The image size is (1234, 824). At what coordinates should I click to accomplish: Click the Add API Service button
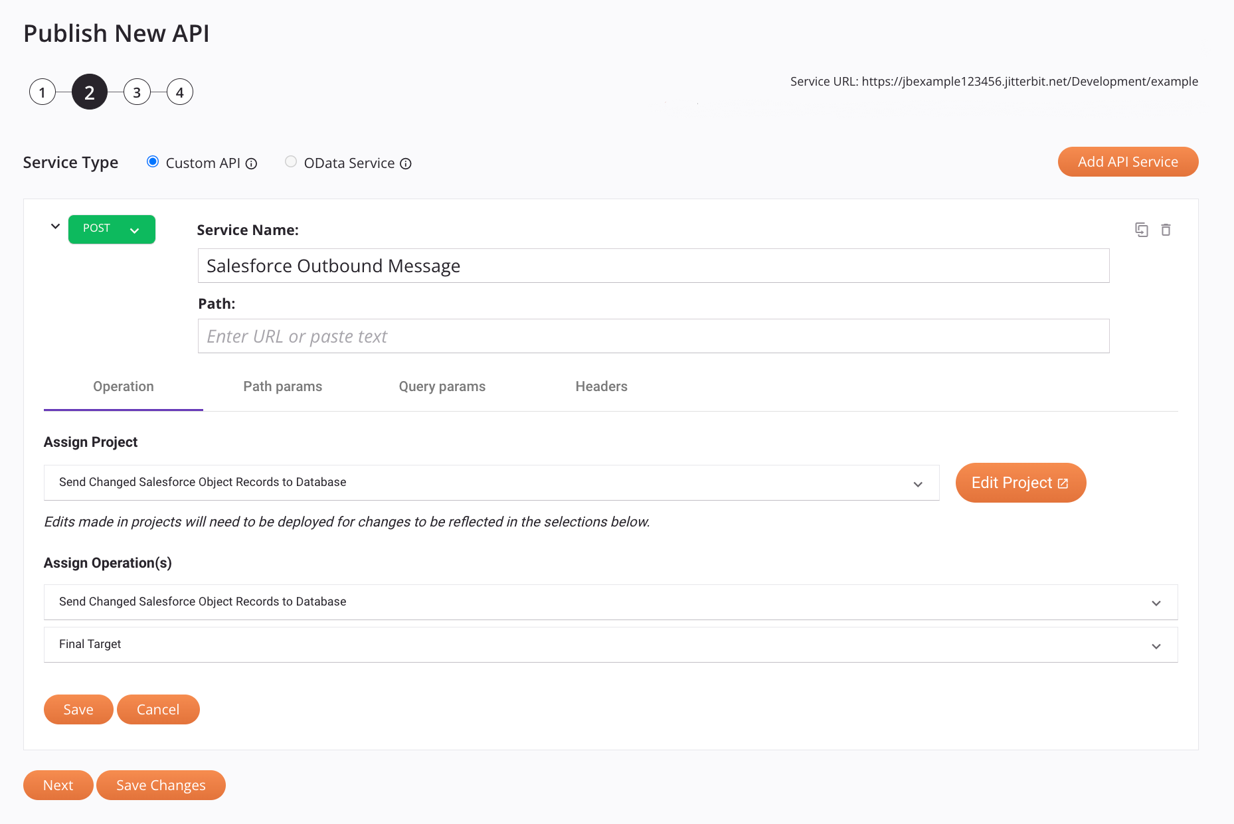point(1127,162)
